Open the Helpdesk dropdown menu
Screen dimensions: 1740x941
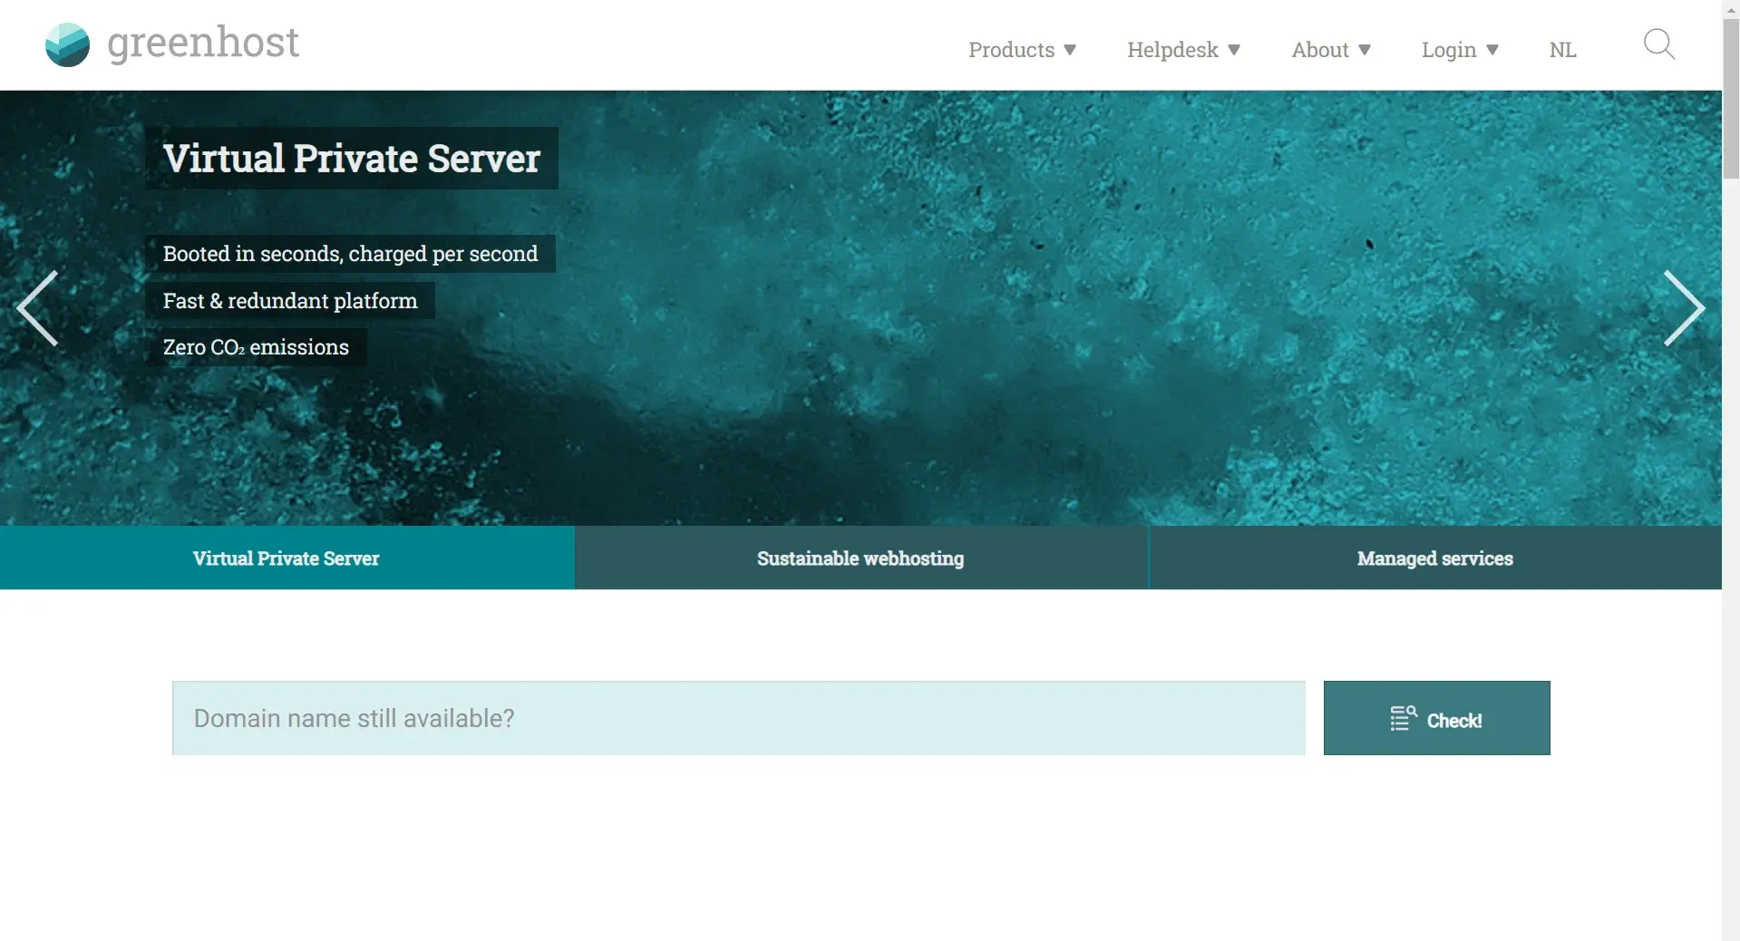[1182, 50]
